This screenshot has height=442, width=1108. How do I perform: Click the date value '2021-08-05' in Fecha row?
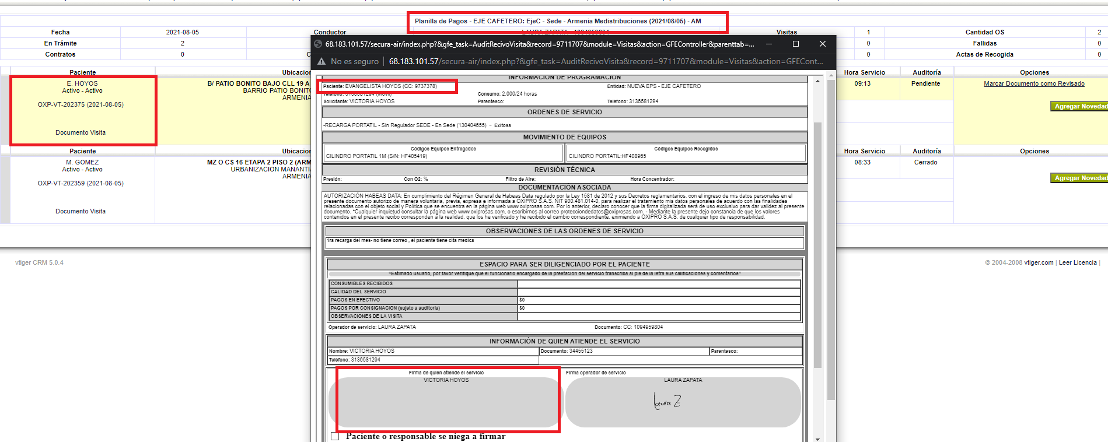(183, 32)
